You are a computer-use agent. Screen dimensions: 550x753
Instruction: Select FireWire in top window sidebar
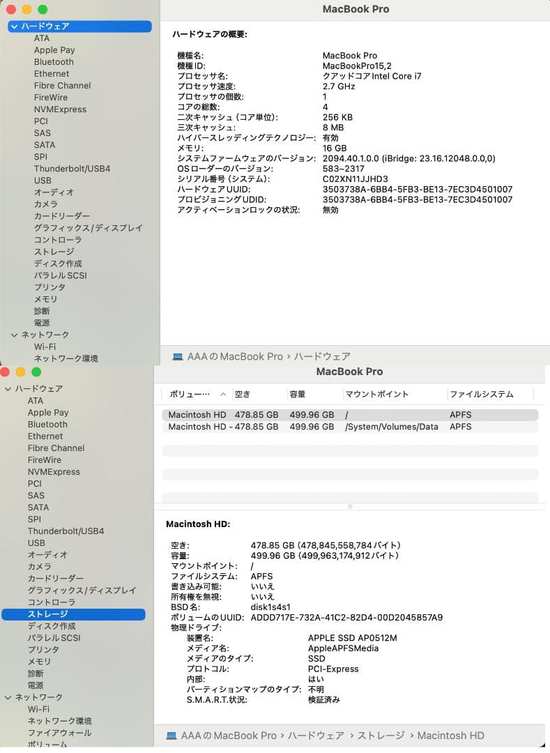(51, 98)
